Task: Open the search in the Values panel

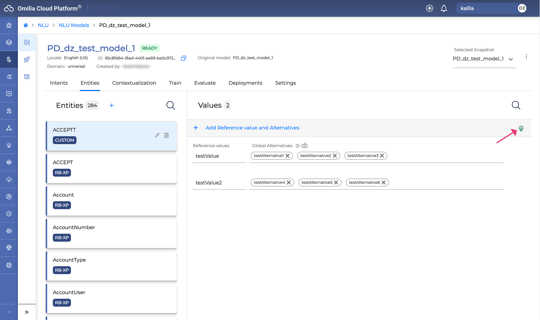Action: (516, 105)
